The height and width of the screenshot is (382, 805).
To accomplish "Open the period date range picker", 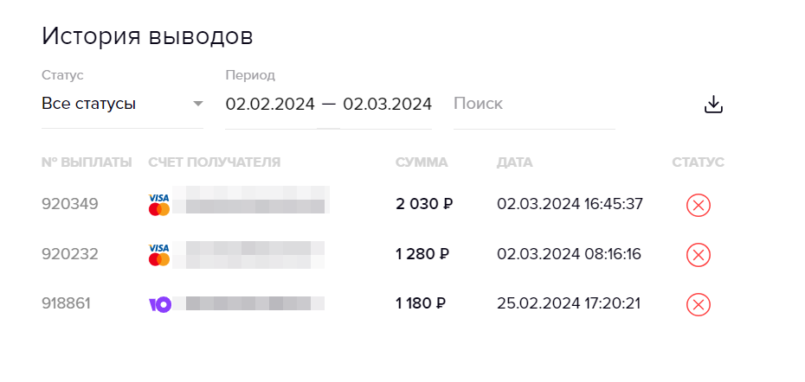I will [328, 104].
